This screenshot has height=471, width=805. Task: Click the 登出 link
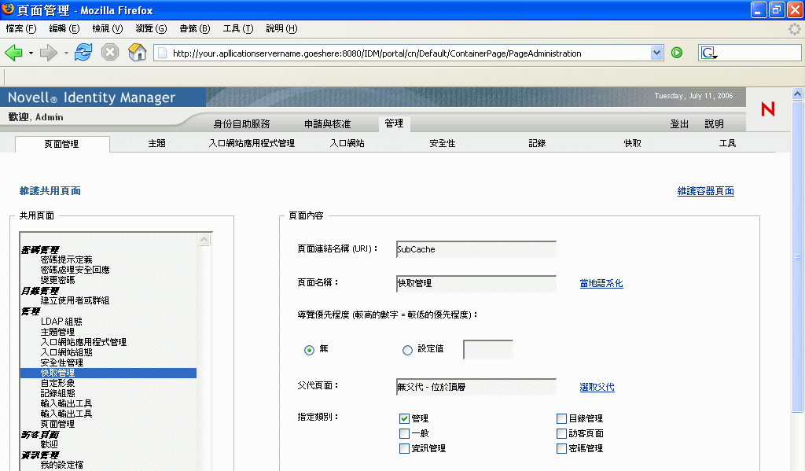tap(679, 123)
